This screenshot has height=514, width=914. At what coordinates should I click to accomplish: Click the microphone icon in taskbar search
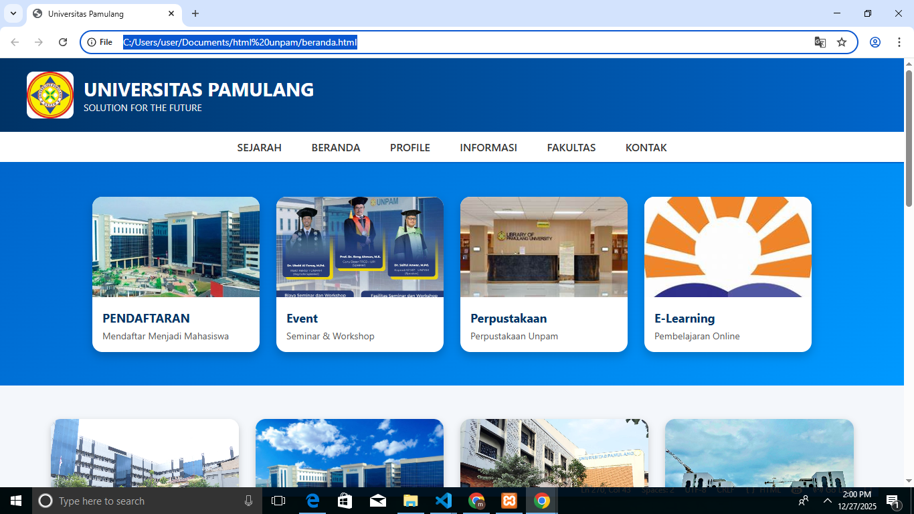pos(249,501)
